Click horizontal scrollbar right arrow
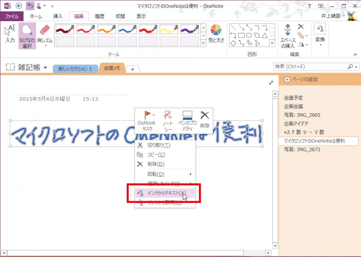This screenshot has height=257, width=361. [268, 253]
